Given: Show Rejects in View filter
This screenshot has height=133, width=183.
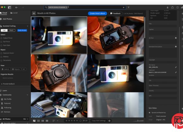Looking at the screenshot, I should point(16,69).
